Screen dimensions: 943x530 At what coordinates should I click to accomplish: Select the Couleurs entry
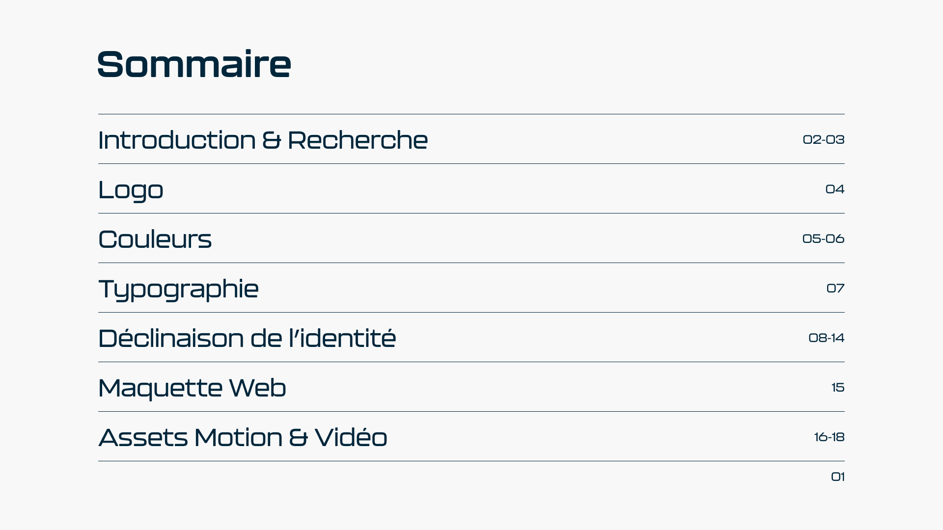(155, 239)
